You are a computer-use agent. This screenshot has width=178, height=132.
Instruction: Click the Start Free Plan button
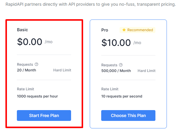(44, 115)
